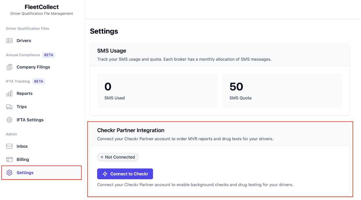Click the Reports bar chart icon
Screen dimensions: 361x200
pyautogui.click(x=9, y=93)
